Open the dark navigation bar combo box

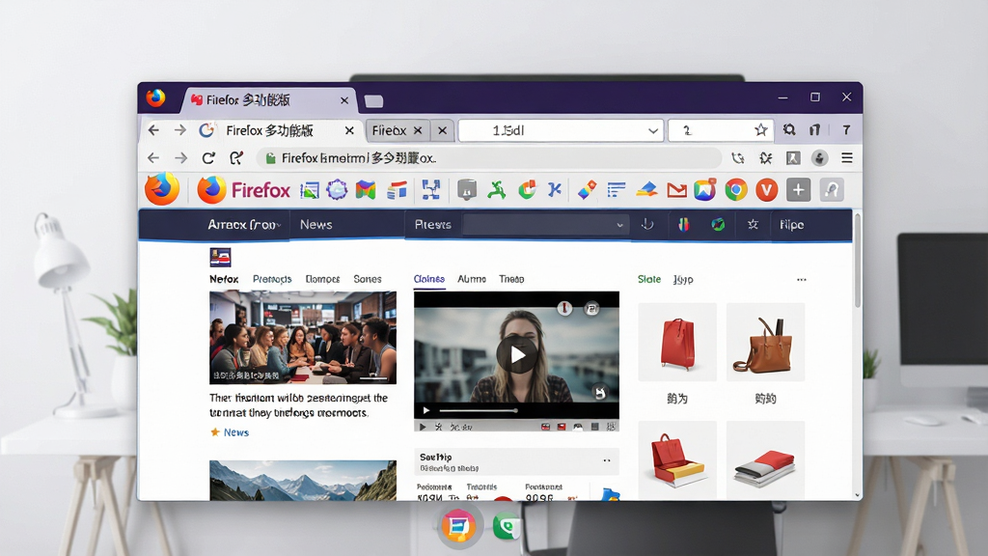tap(545, 224)
